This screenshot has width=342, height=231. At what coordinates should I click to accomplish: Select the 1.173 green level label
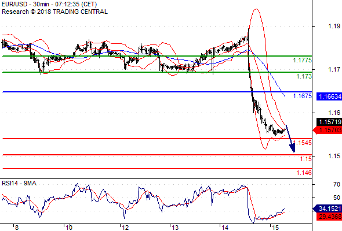pyautogui.click(x=304, y=76)
